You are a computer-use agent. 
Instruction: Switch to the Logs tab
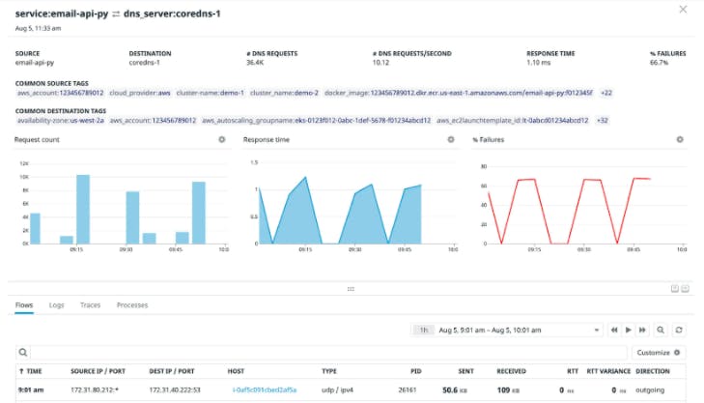point(56,305)
